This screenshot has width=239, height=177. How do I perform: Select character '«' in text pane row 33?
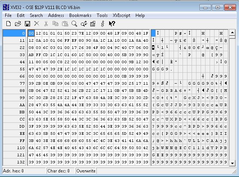153,55
